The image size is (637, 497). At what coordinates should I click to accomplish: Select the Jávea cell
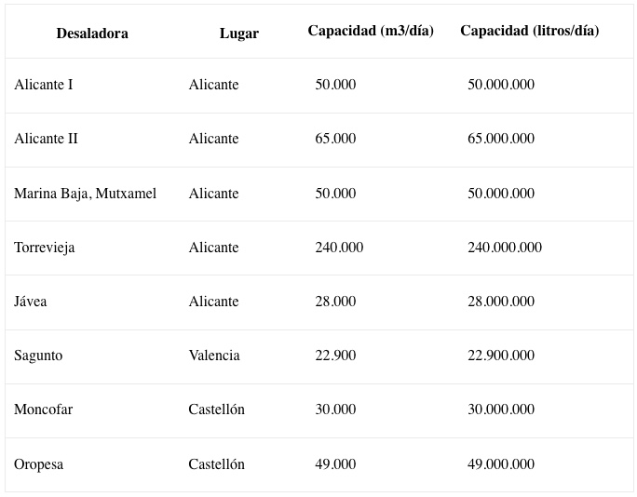[x=31, y=302]
